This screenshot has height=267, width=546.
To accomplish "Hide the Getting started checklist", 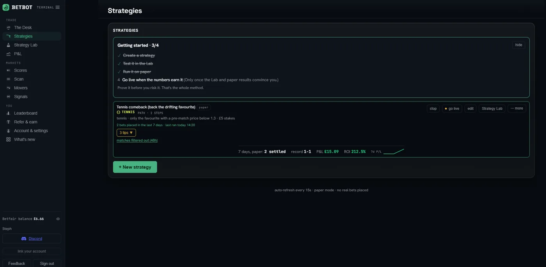I will coord(518,45).
